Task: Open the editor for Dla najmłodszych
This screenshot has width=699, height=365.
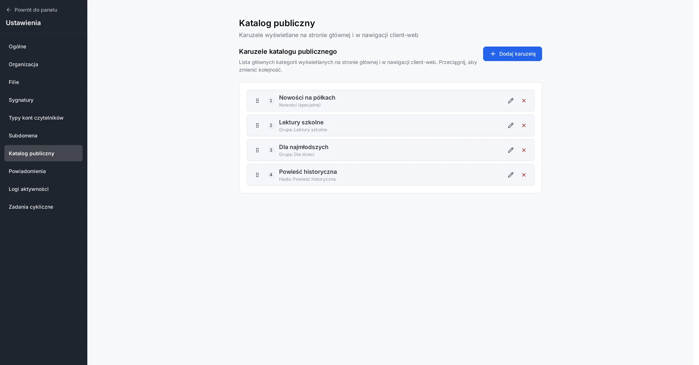Action: (x=511, y=150)
